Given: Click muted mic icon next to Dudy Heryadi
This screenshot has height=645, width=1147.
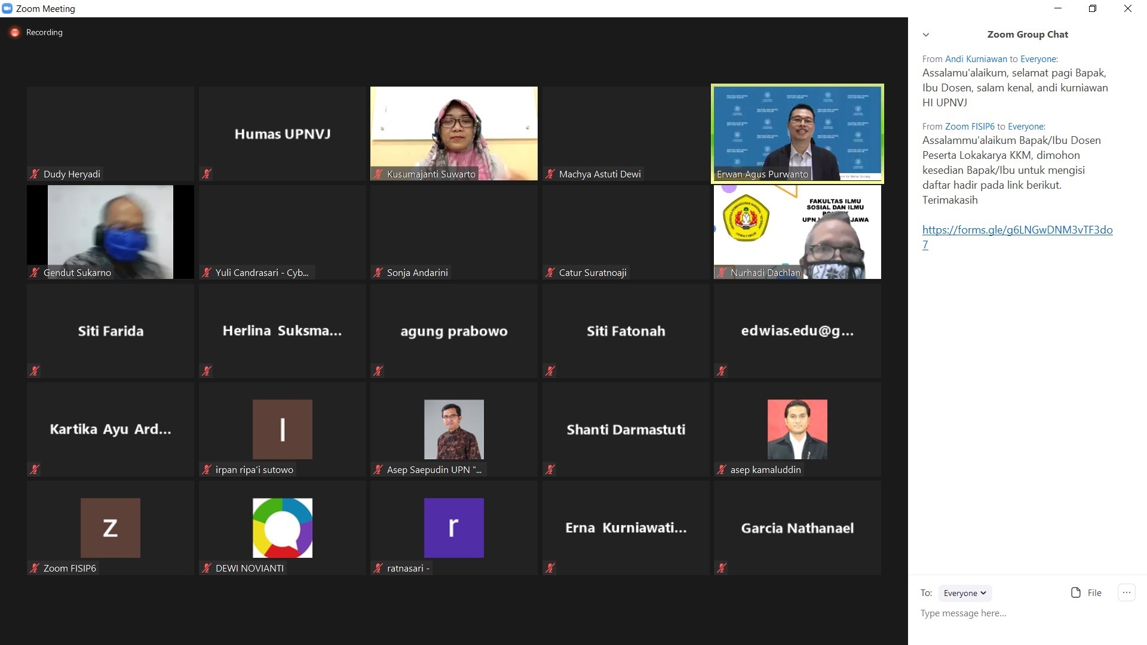Looking at the screenshot, I should click(35, 174).
